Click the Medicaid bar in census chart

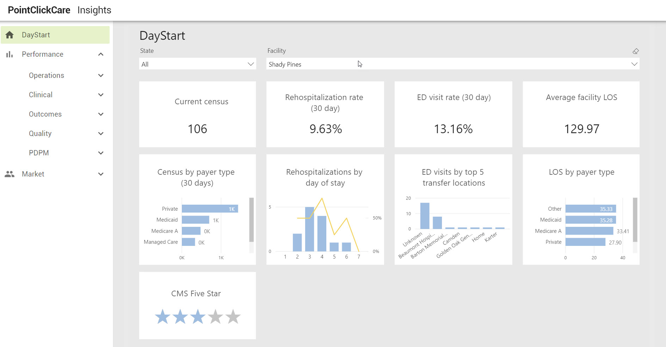pos(196,220)
